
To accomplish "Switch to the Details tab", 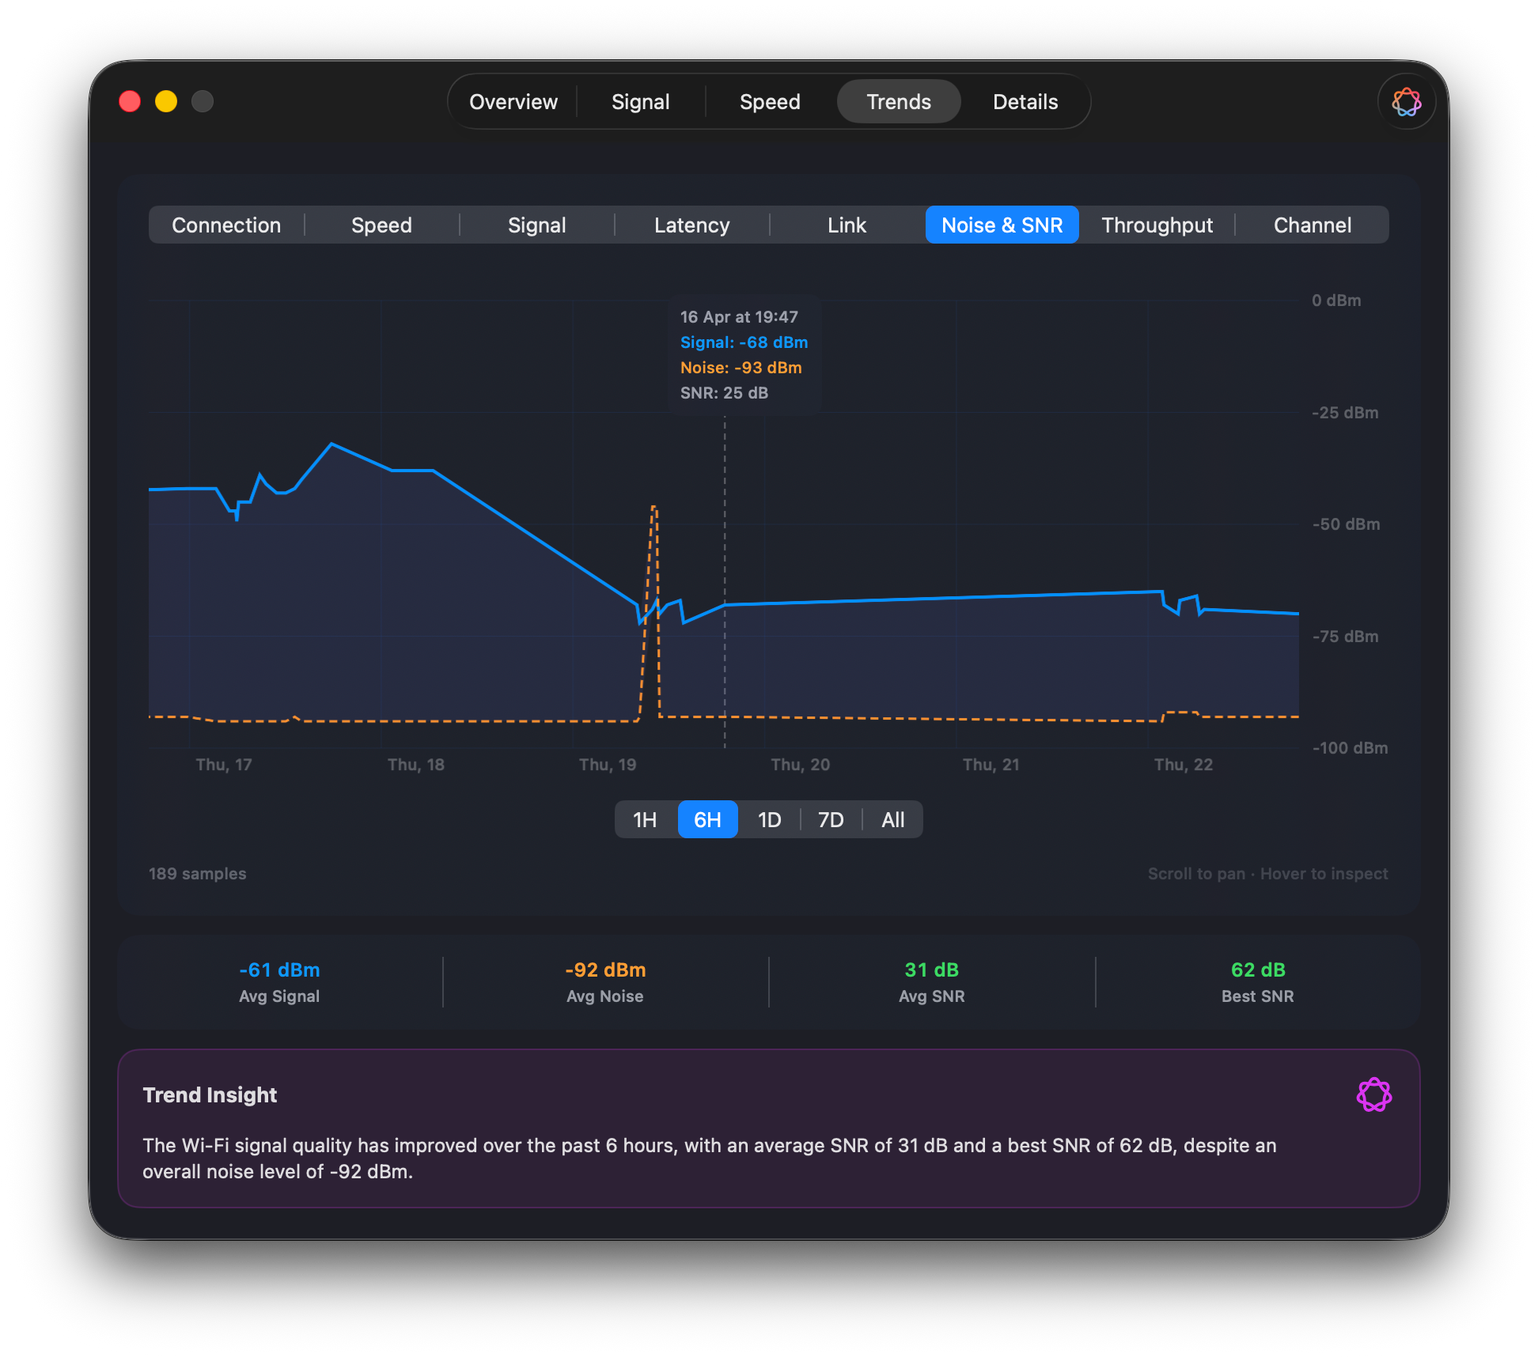I will (1025, 101).
